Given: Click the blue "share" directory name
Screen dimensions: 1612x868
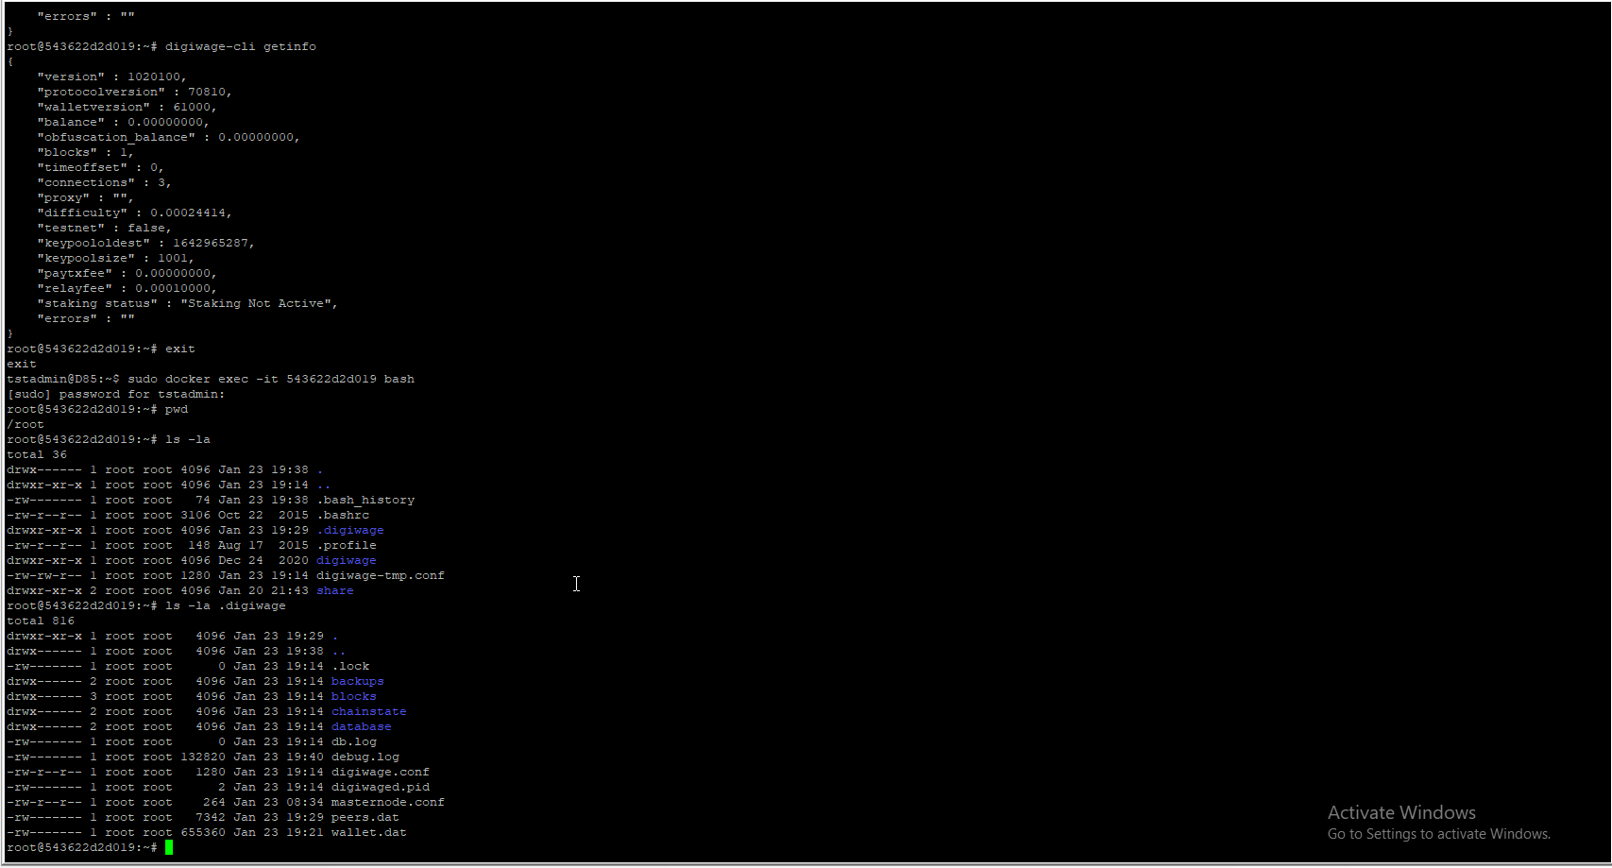Looking at the screenshot, I should tap(335, 590).
